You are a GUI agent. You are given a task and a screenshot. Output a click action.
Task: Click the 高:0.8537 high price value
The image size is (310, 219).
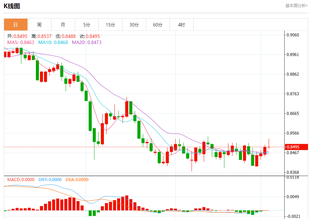tap(41, 36)
